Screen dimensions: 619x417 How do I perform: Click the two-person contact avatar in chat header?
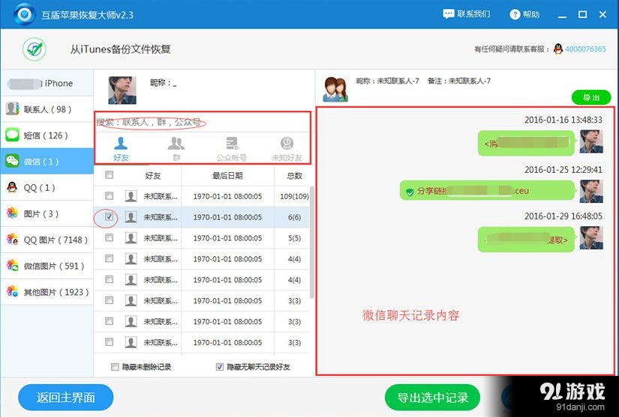pos(335,89)
